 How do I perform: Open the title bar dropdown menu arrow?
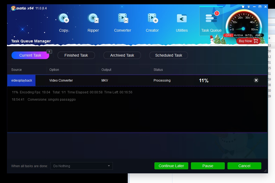pos(249,7)
